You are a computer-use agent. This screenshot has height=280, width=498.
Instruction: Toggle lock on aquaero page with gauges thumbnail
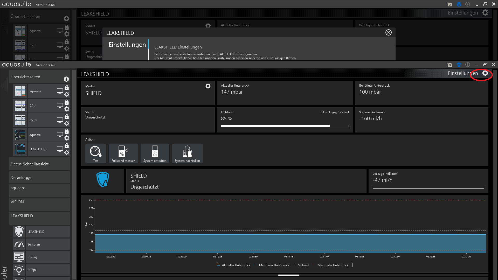point(67,131)
